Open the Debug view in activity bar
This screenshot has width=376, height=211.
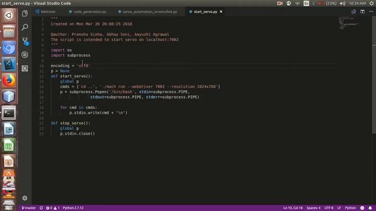coord(25,55)
